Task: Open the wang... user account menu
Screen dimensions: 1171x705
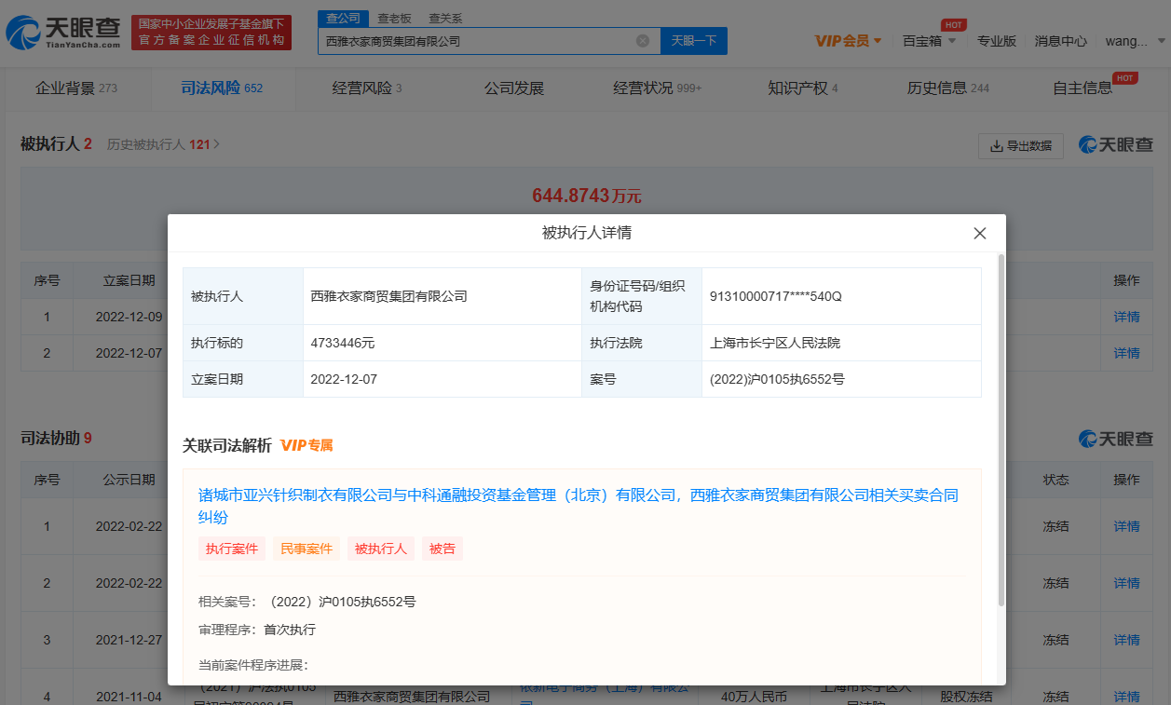Action: click(1135, 41)
